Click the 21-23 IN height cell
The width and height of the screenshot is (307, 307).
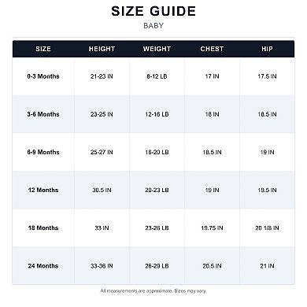click(x=102, y=76)
